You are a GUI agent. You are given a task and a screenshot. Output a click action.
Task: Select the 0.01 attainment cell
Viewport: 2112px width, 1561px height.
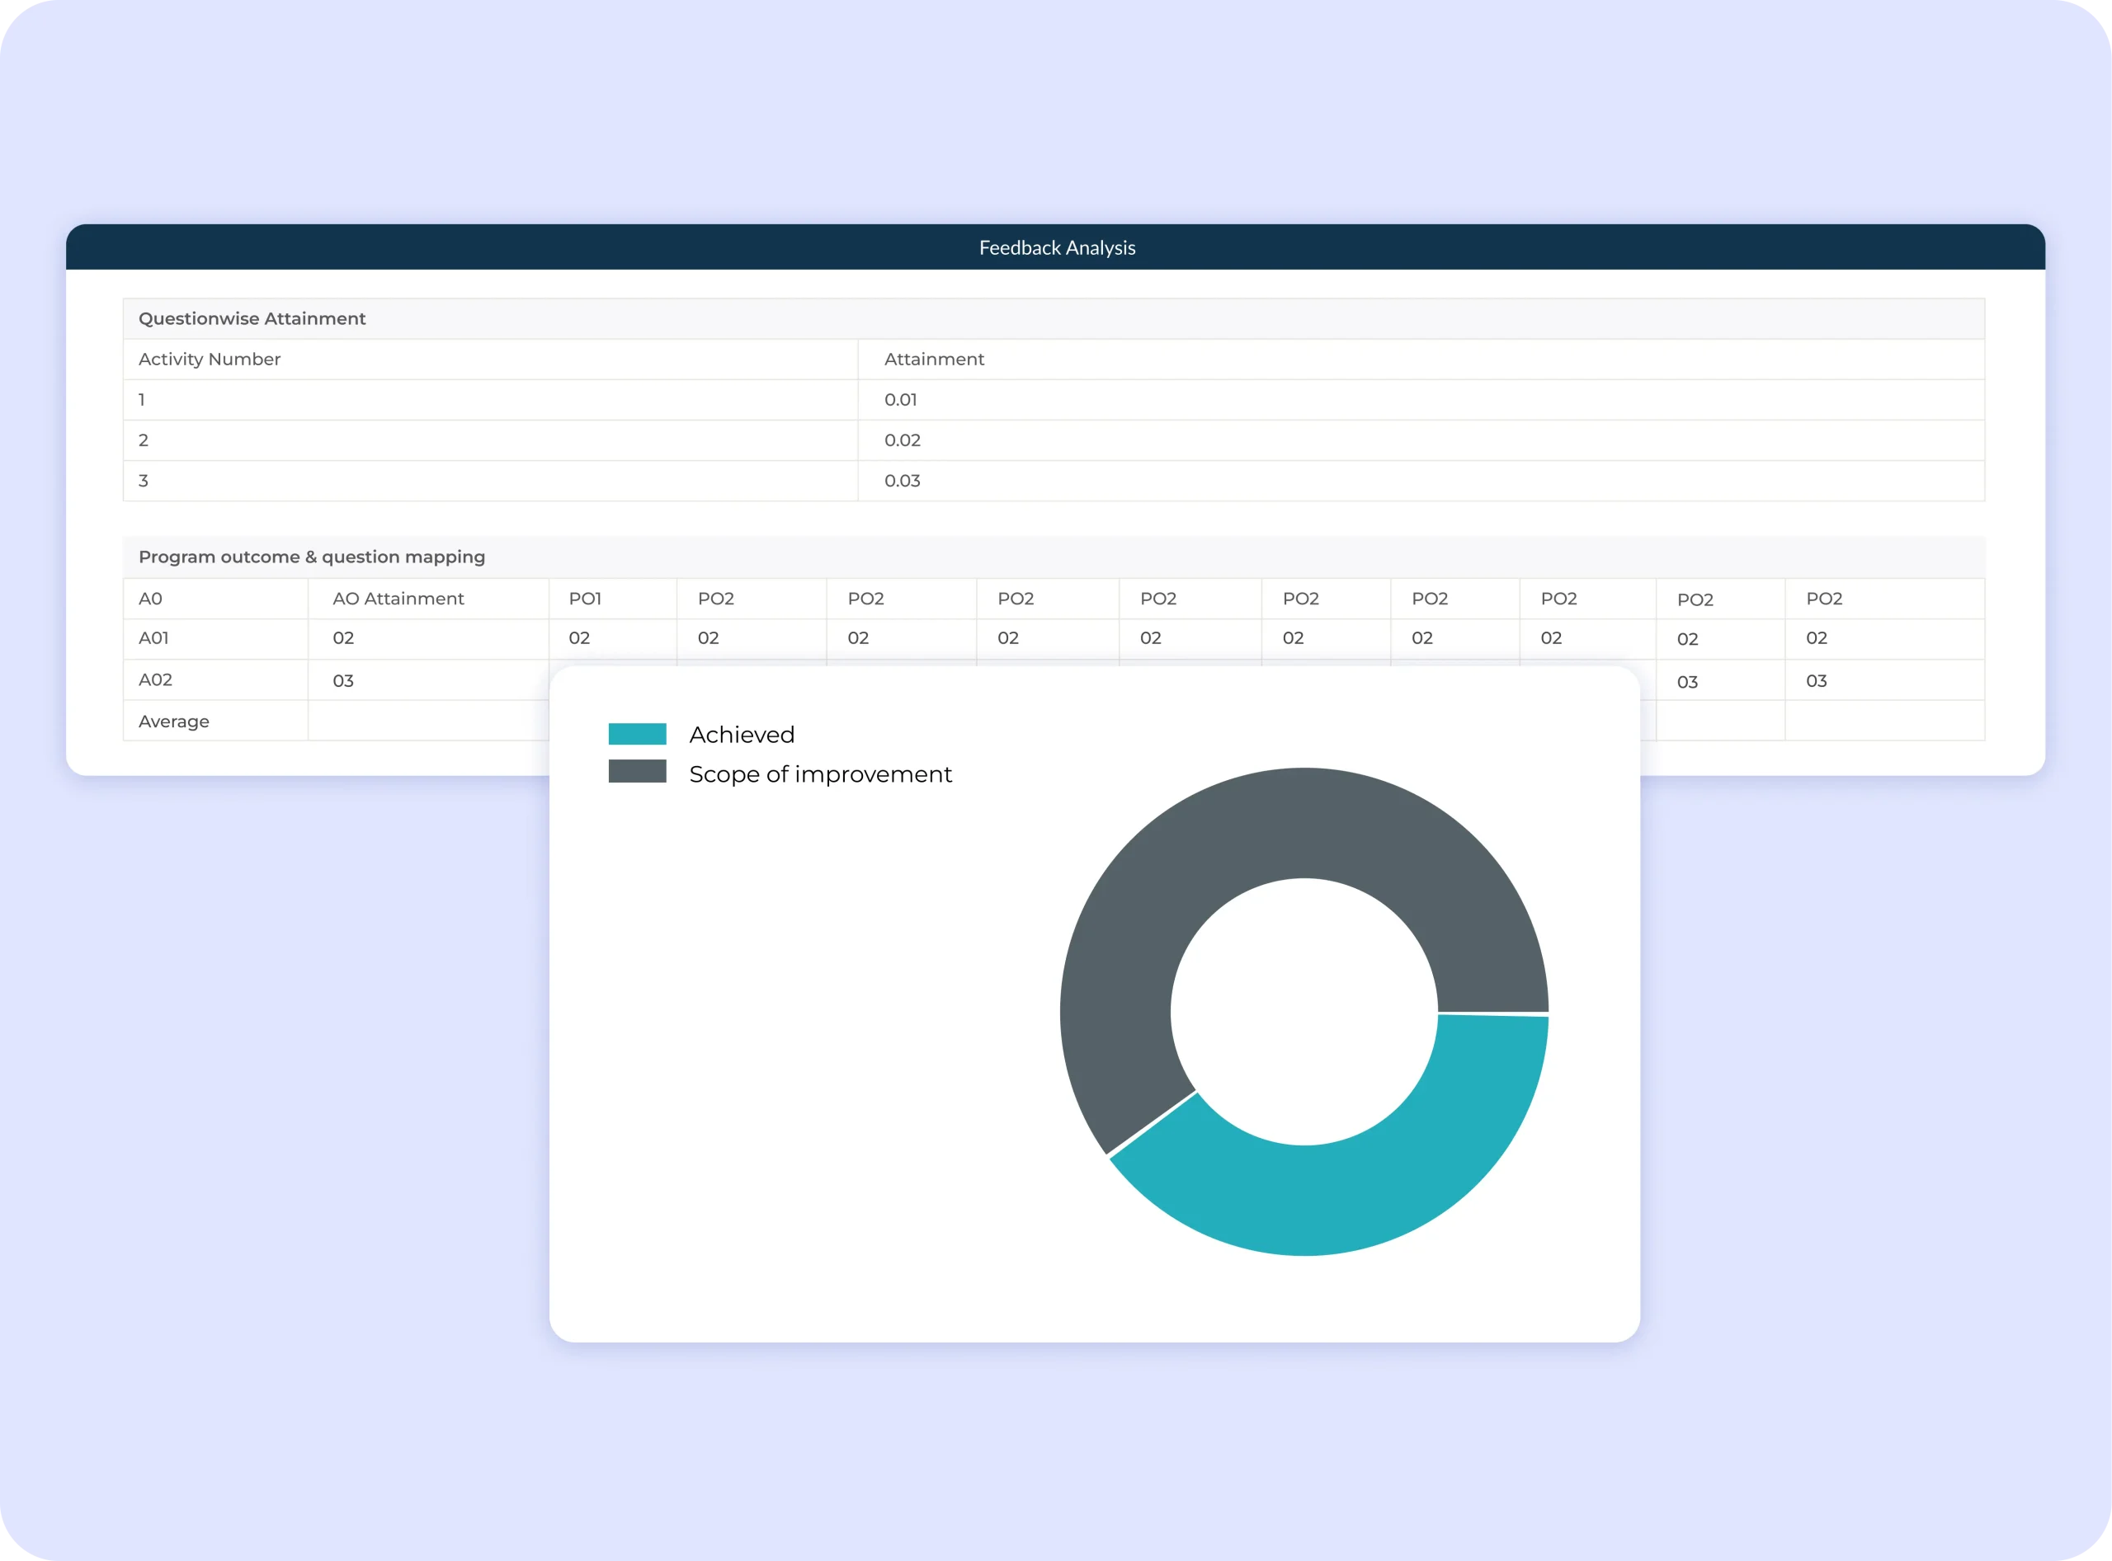(900, 400)
